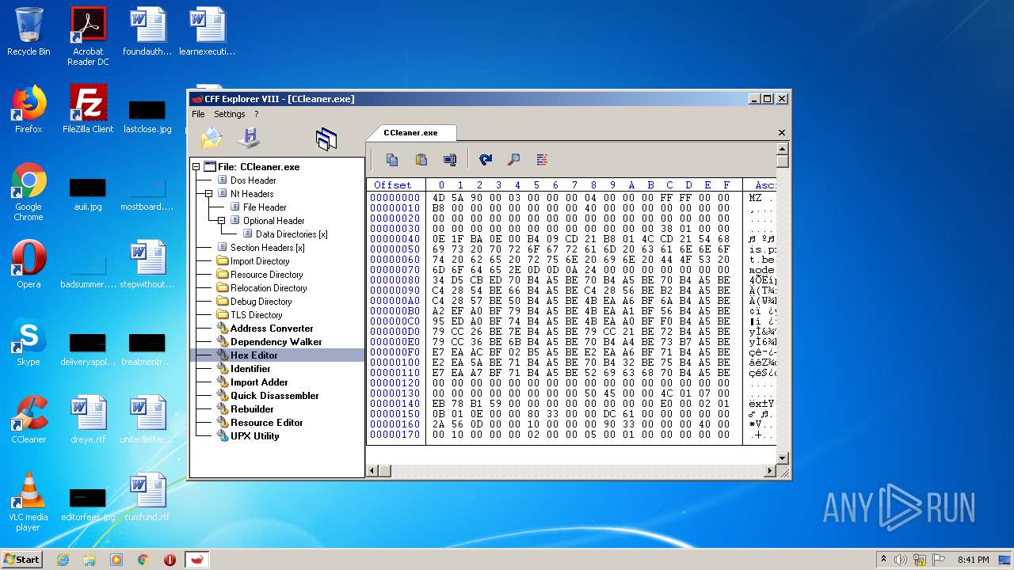The height and width of the screenshot is (570, 1014).
Task: Select Section Headers [x] item
Action: click(x=268, y=248)
